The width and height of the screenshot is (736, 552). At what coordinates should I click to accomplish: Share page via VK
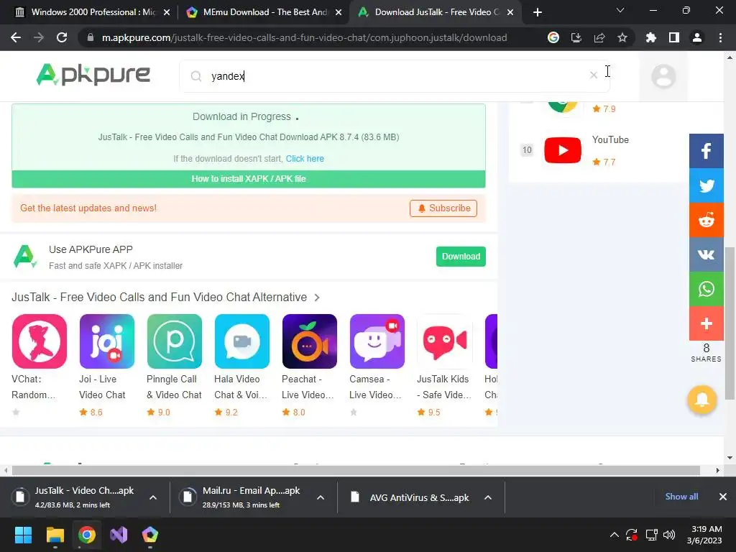[x=706, y=254]
